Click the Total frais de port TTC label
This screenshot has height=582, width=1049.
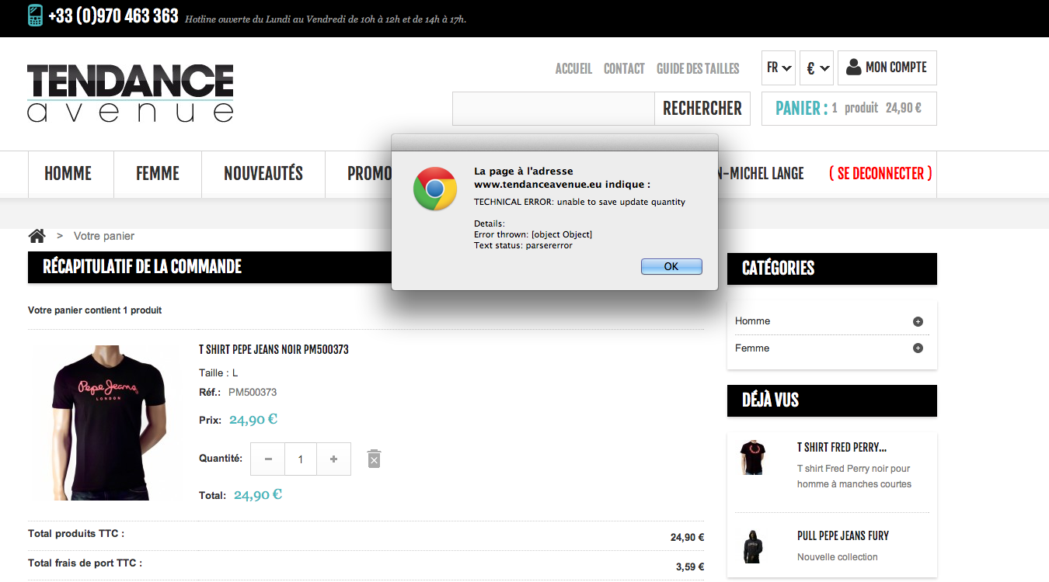(85, 563)
